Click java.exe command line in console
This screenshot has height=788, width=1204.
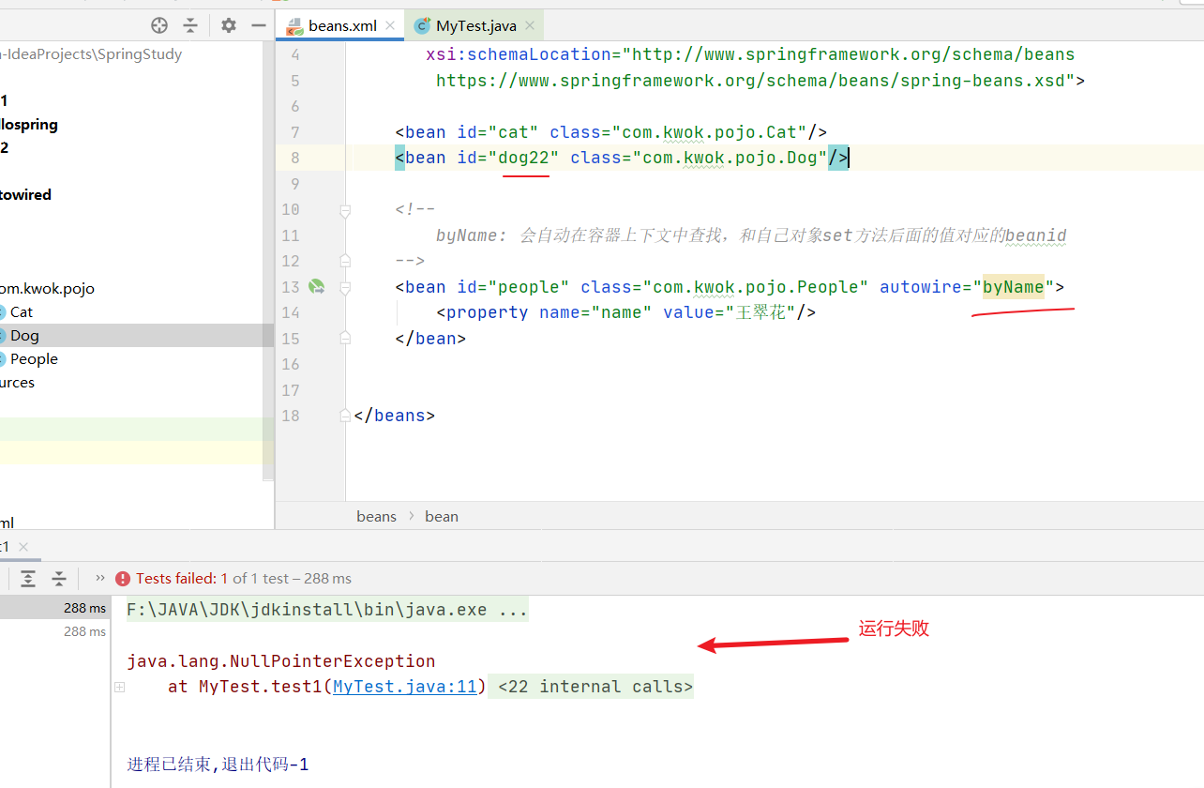[327, 610]
